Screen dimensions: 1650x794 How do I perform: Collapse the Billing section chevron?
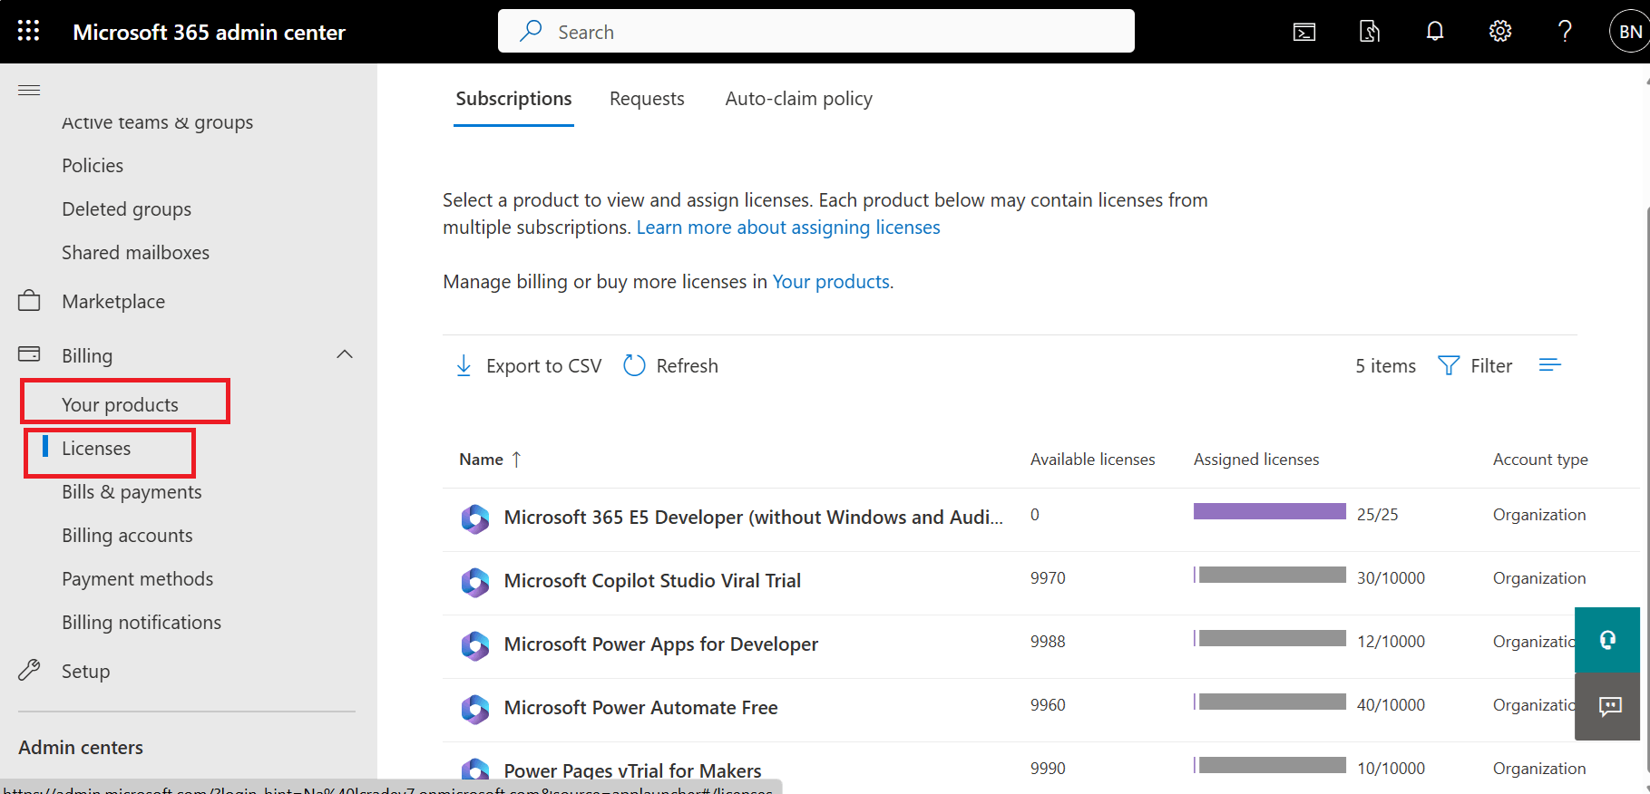(345, 354)
